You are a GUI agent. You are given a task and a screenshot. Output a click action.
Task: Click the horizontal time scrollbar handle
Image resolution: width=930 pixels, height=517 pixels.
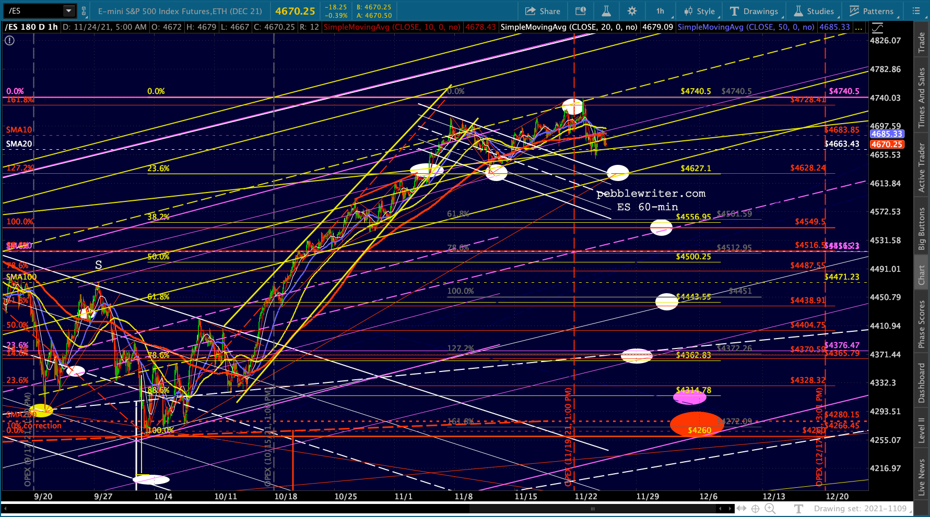click(593, 509)
